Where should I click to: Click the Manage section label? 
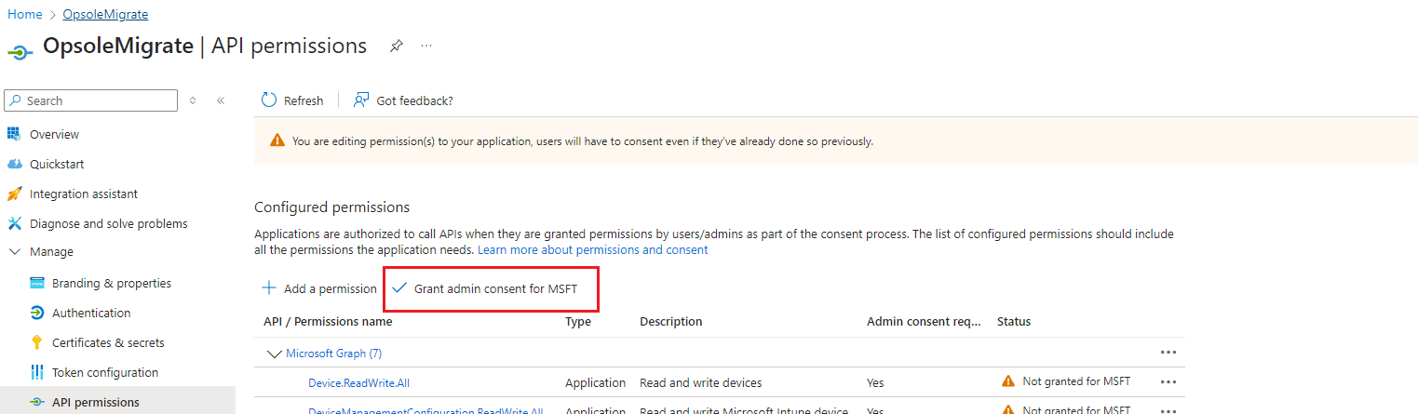[x=51, y=252]
